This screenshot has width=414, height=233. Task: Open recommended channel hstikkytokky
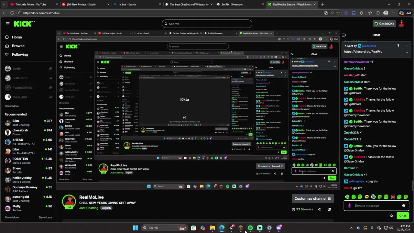pos(28,180)
